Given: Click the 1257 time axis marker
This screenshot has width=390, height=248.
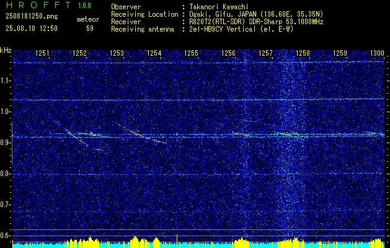Looking at the screenshot, I should pos(265,53).
